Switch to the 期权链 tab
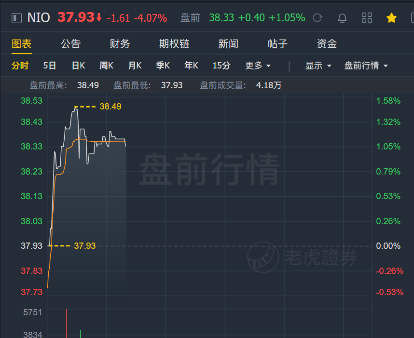 174,44
